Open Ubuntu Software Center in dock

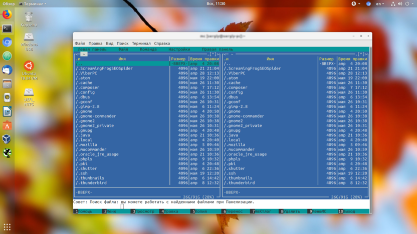coord(7,125)
